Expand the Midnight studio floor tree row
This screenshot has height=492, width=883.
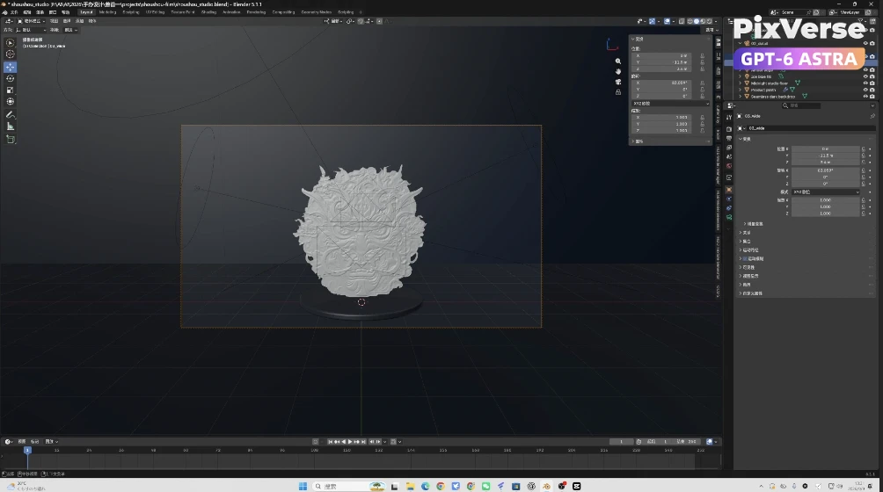[x=741, y=83]
